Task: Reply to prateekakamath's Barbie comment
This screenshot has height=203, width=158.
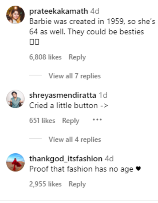Action: click(x=77, y=57)
